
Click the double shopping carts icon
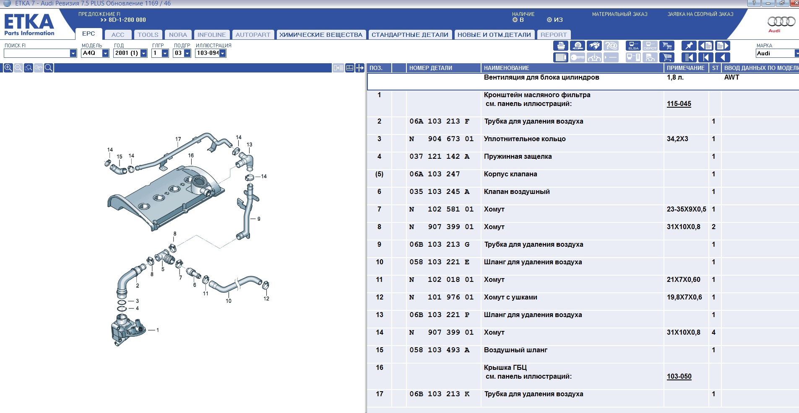[667, 46]
